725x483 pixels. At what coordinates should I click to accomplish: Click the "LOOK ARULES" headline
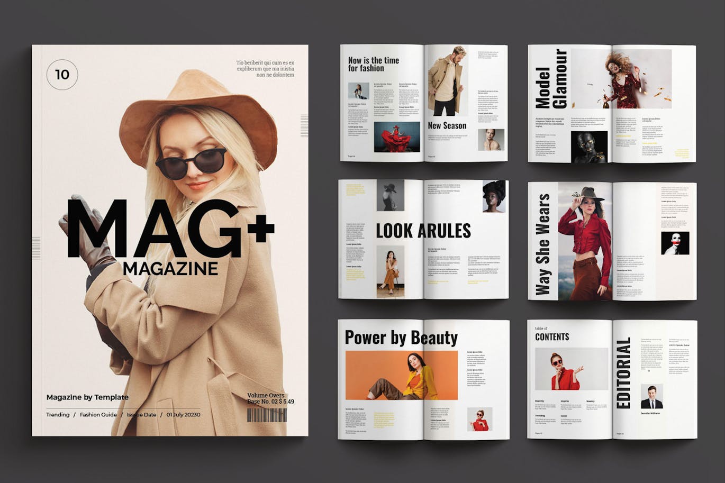[423, 231]
